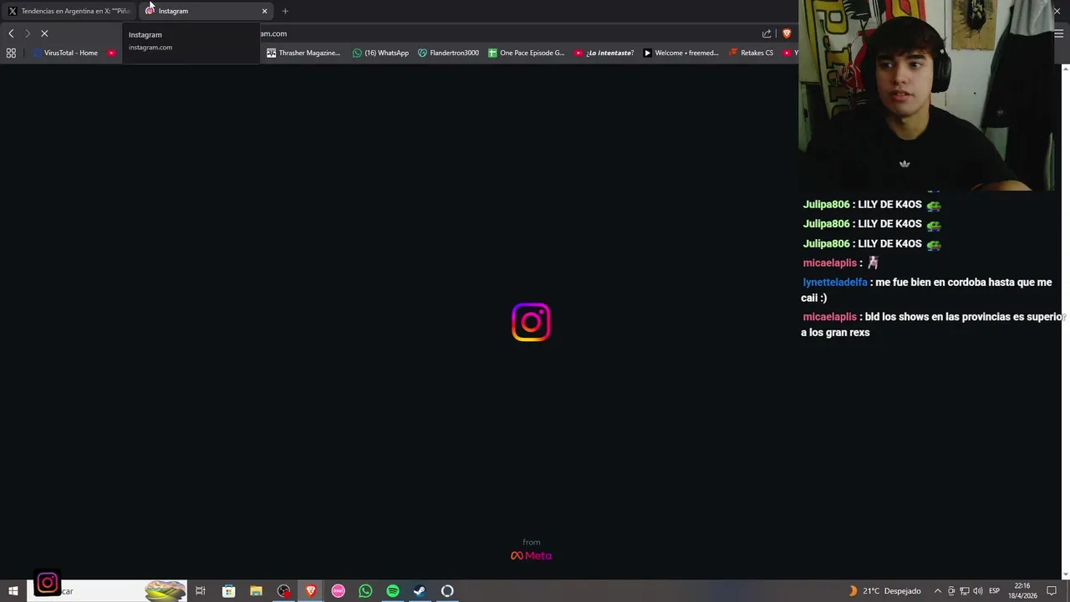This screenshot has height=602, width=1070.
Task: Open the Retakes CS bookmark
Action: pyautogui.click(x=751, y=53)
